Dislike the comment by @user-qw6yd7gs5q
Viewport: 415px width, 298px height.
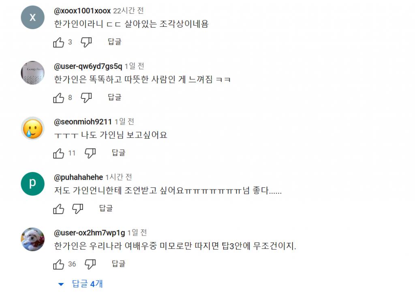(x=86, y=98)
